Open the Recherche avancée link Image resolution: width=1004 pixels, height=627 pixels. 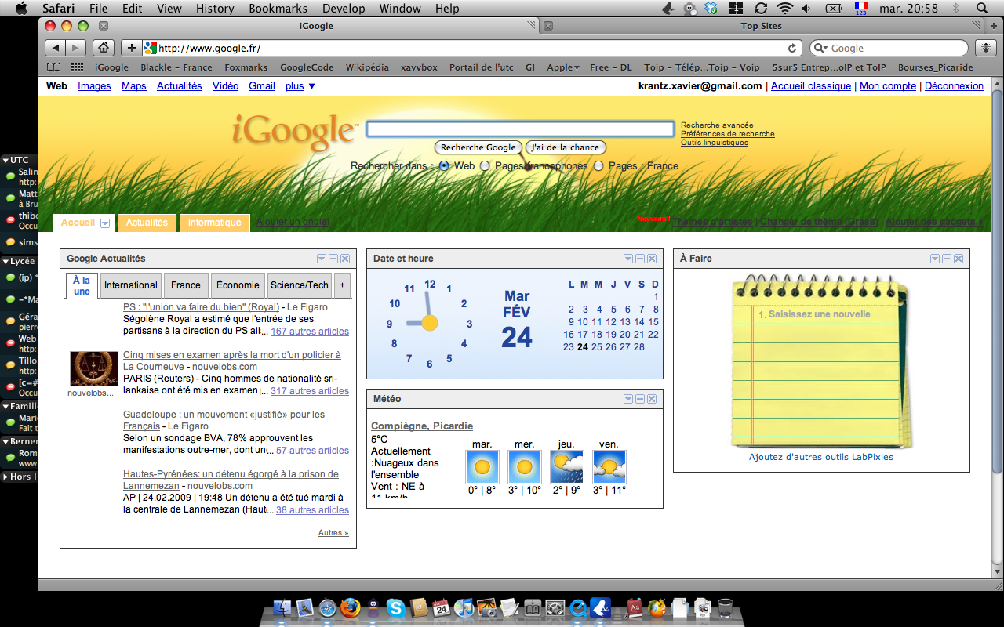(x=717, y=125)
